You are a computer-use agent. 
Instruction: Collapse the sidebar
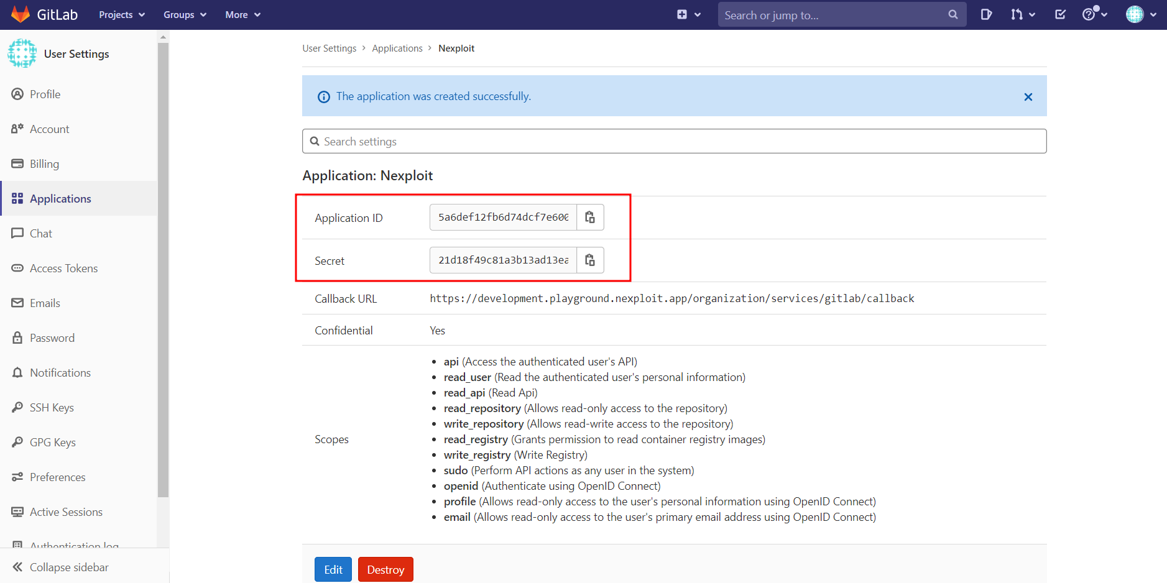point(60,567)
